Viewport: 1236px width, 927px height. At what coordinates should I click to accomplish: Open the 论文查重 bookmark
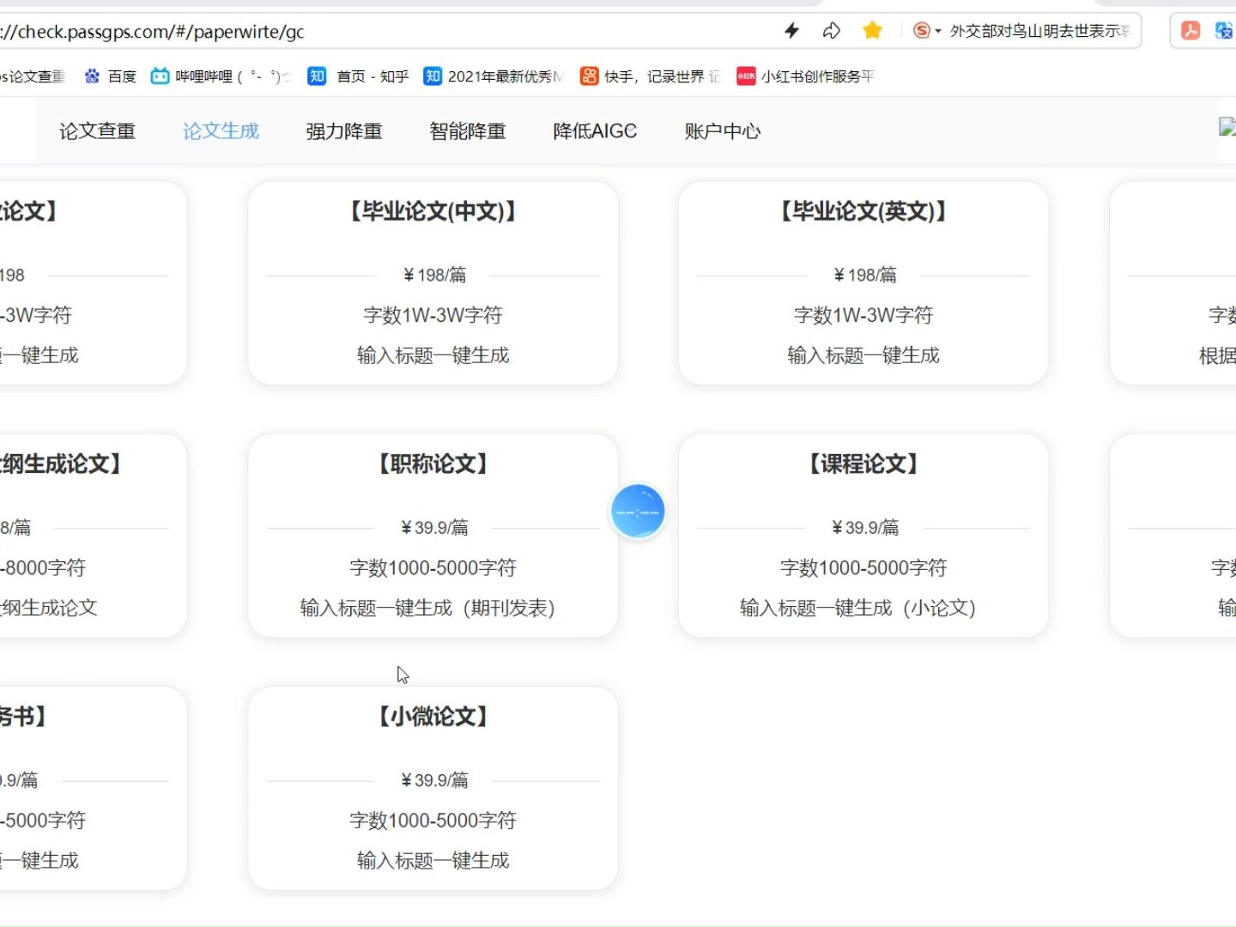point(33,76)
